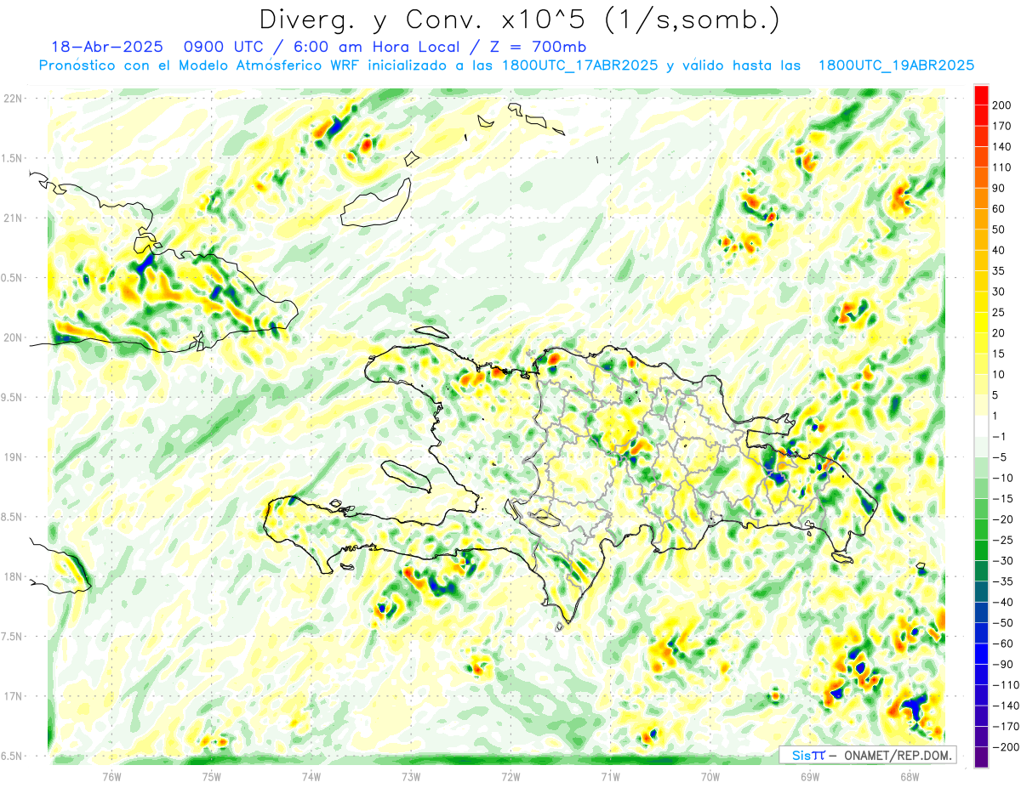Click the '68W' longitude label
Screen dimensions: 1021x788
(x=910, y=776)
